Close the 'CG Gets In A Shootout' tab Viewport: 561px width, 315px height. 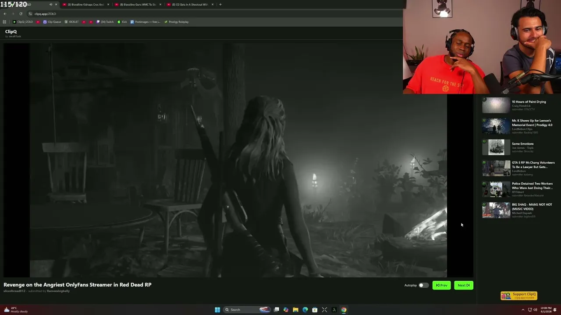[x=212, y=4]
